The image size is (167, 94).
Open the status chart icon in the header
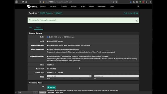(x=132, y=13)
